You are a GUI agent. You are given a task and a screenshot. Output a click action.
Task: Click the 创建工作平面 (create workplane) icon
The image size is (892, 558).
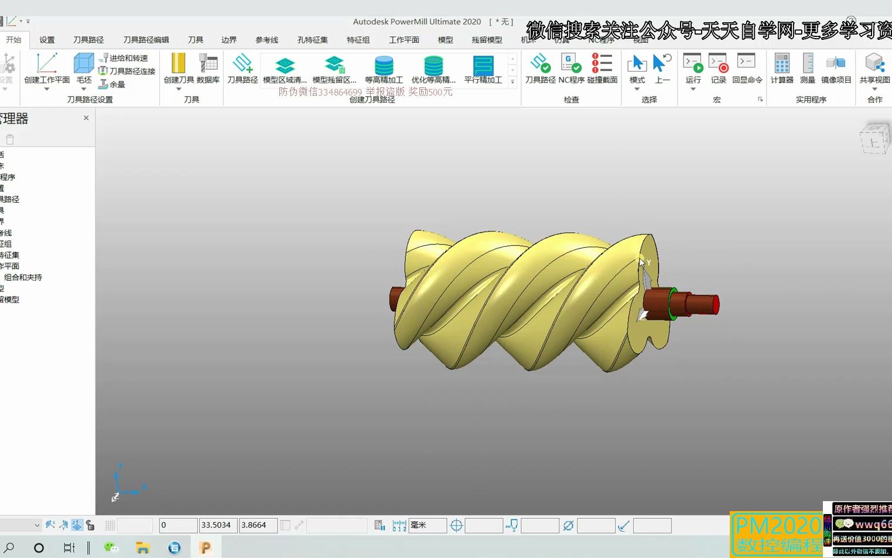[x=47, y=63]
